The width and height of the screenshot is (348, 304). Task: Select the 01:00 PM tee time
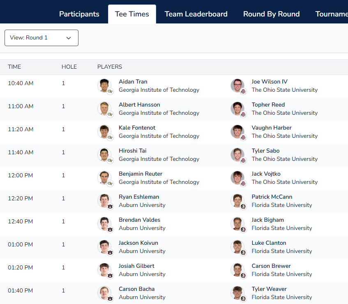coord(21,245)
